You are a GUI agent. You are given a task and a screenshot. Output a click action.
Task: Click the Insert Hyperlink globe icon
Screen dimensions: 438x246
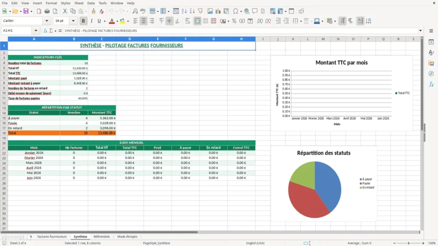tap(247, 11)
